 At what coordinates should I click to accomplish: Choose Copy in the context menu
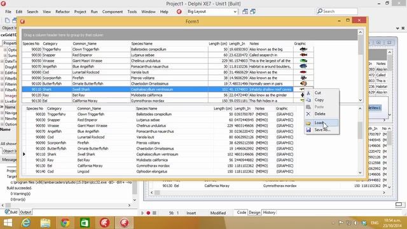[322, 100]
